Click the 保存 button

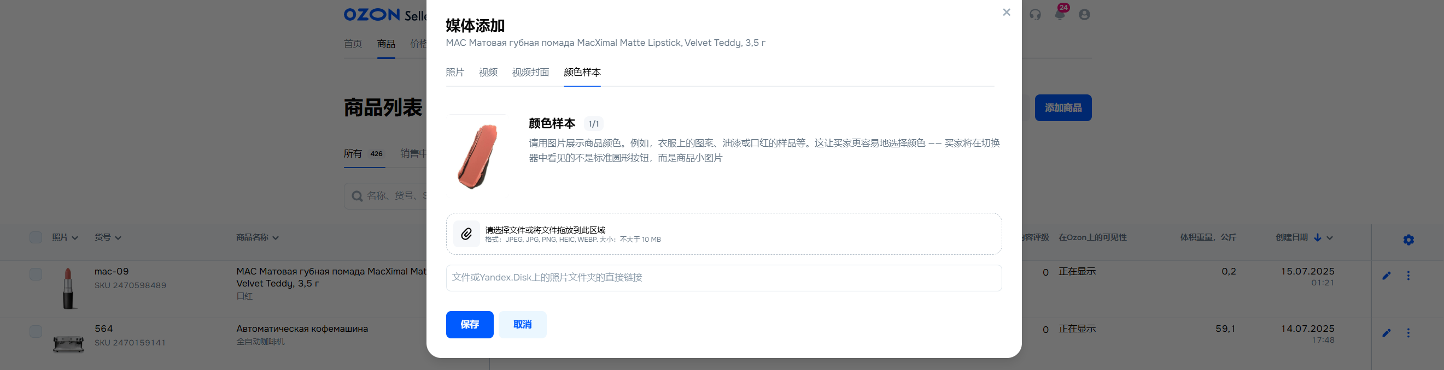click(470, 325)
